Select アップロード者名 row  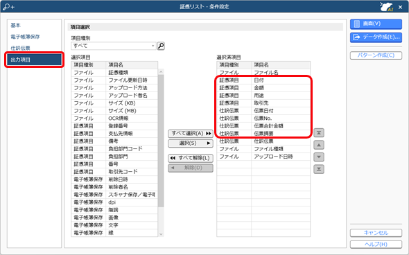click(x=114, y=96)
